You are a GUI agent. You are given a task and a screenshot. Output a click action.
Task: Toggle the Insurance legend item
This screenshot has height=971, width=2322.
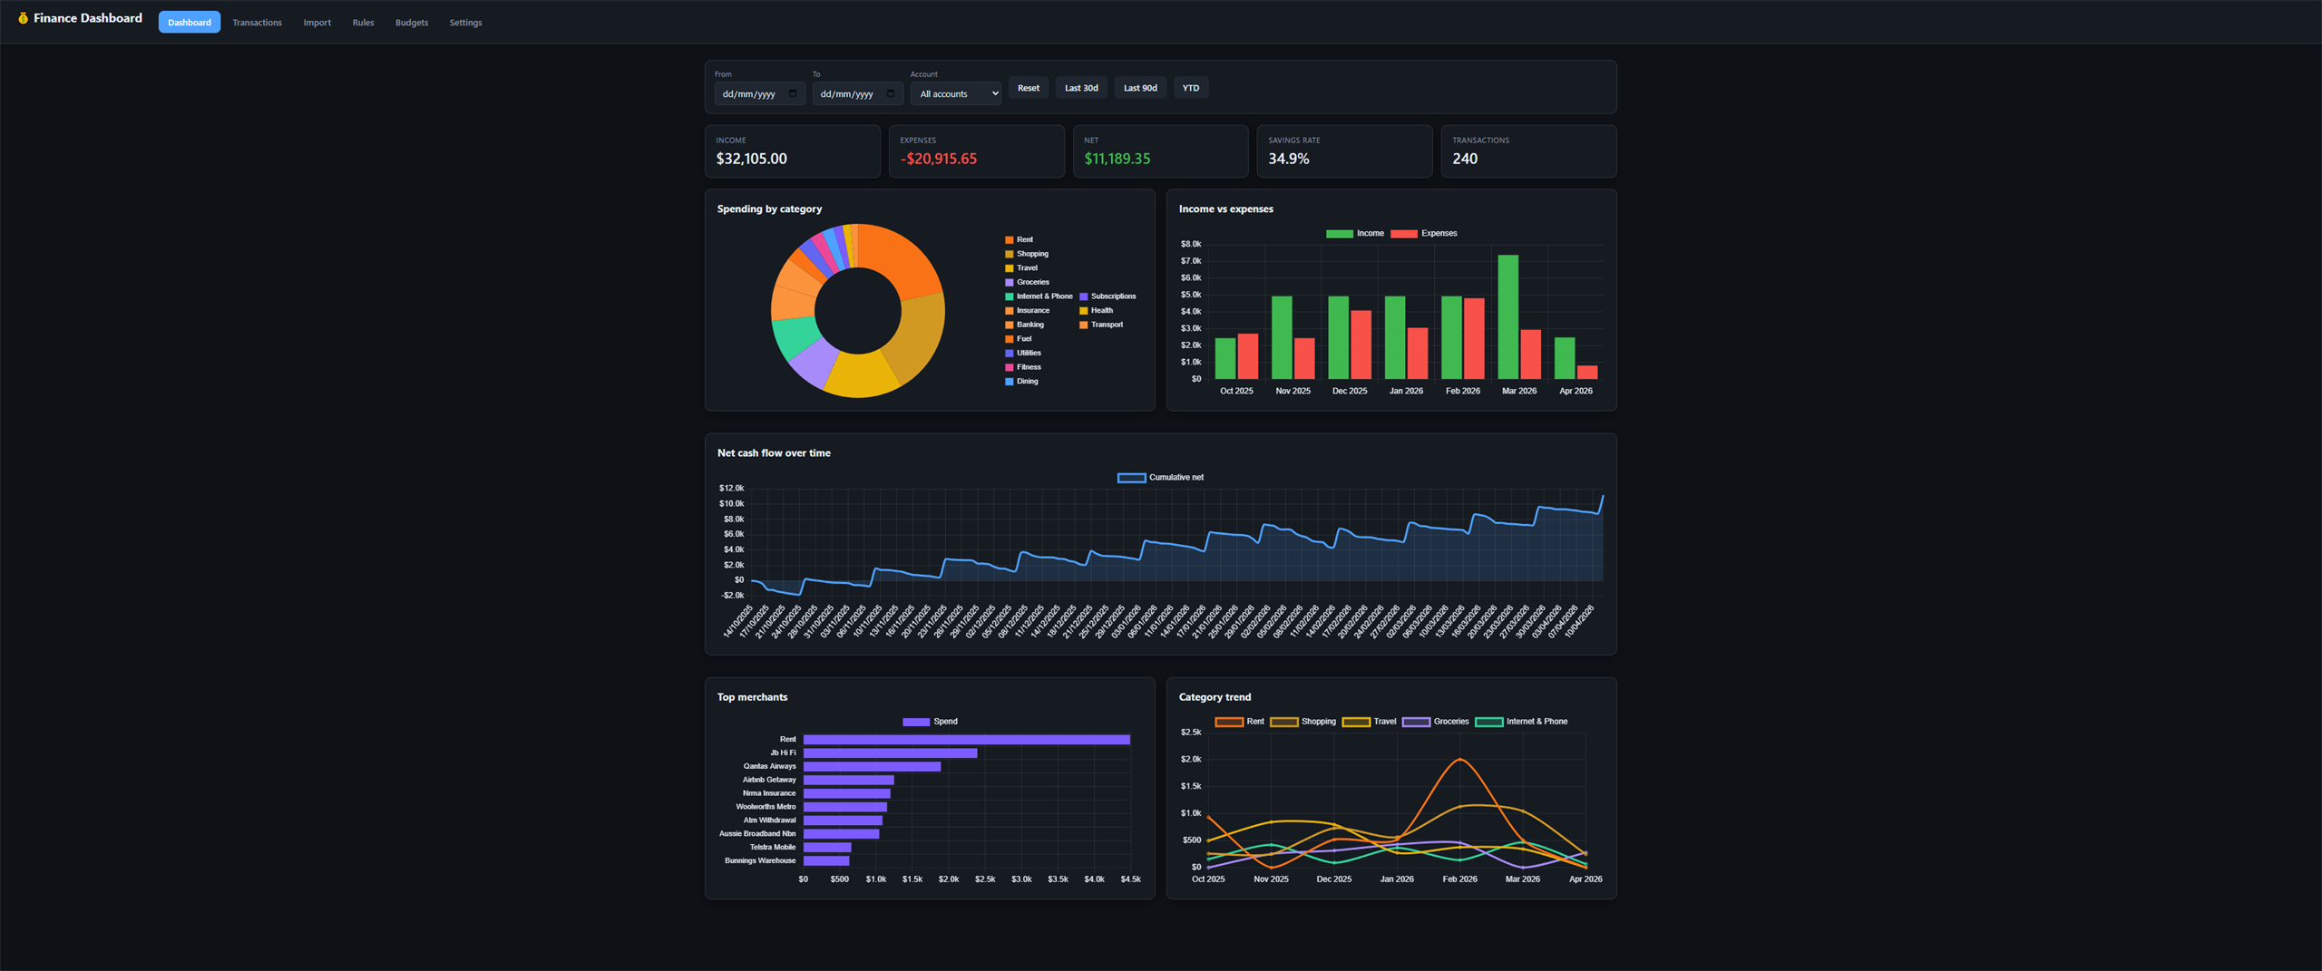[x=1028, y=310]
